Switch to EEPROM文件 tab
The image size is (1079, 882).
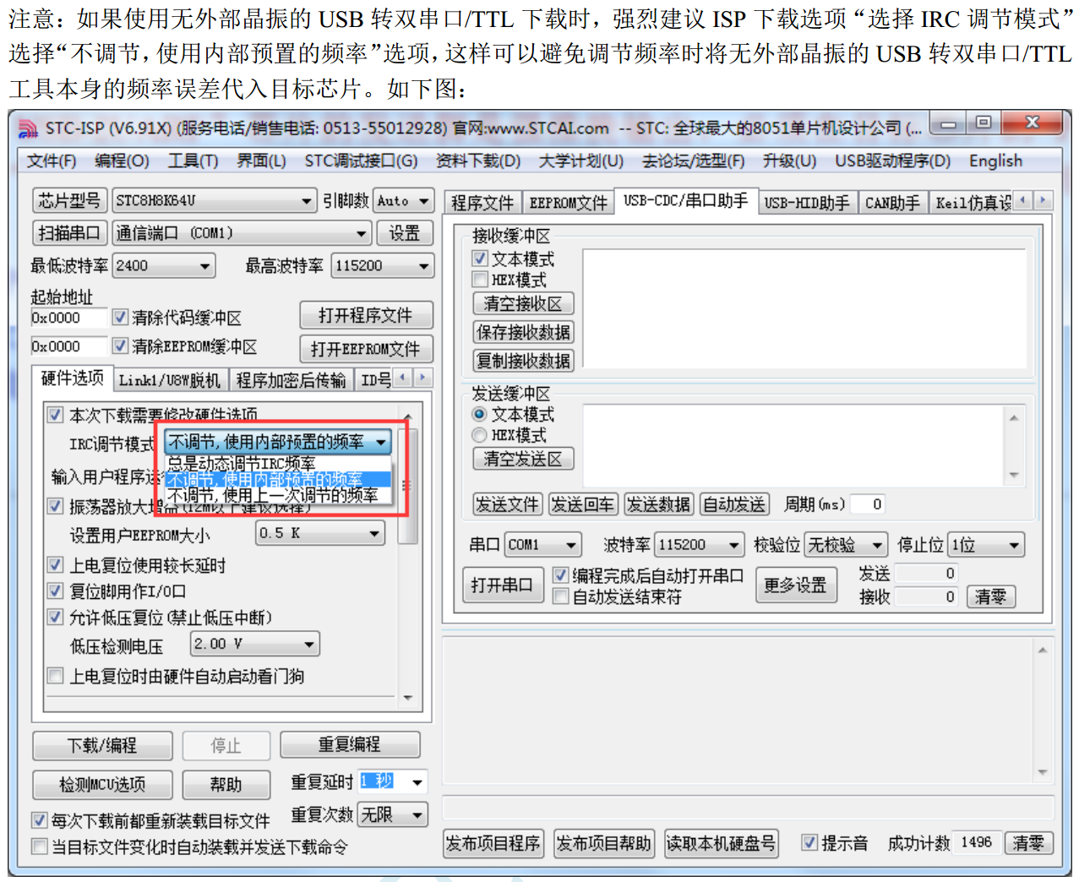coord(568,203)
